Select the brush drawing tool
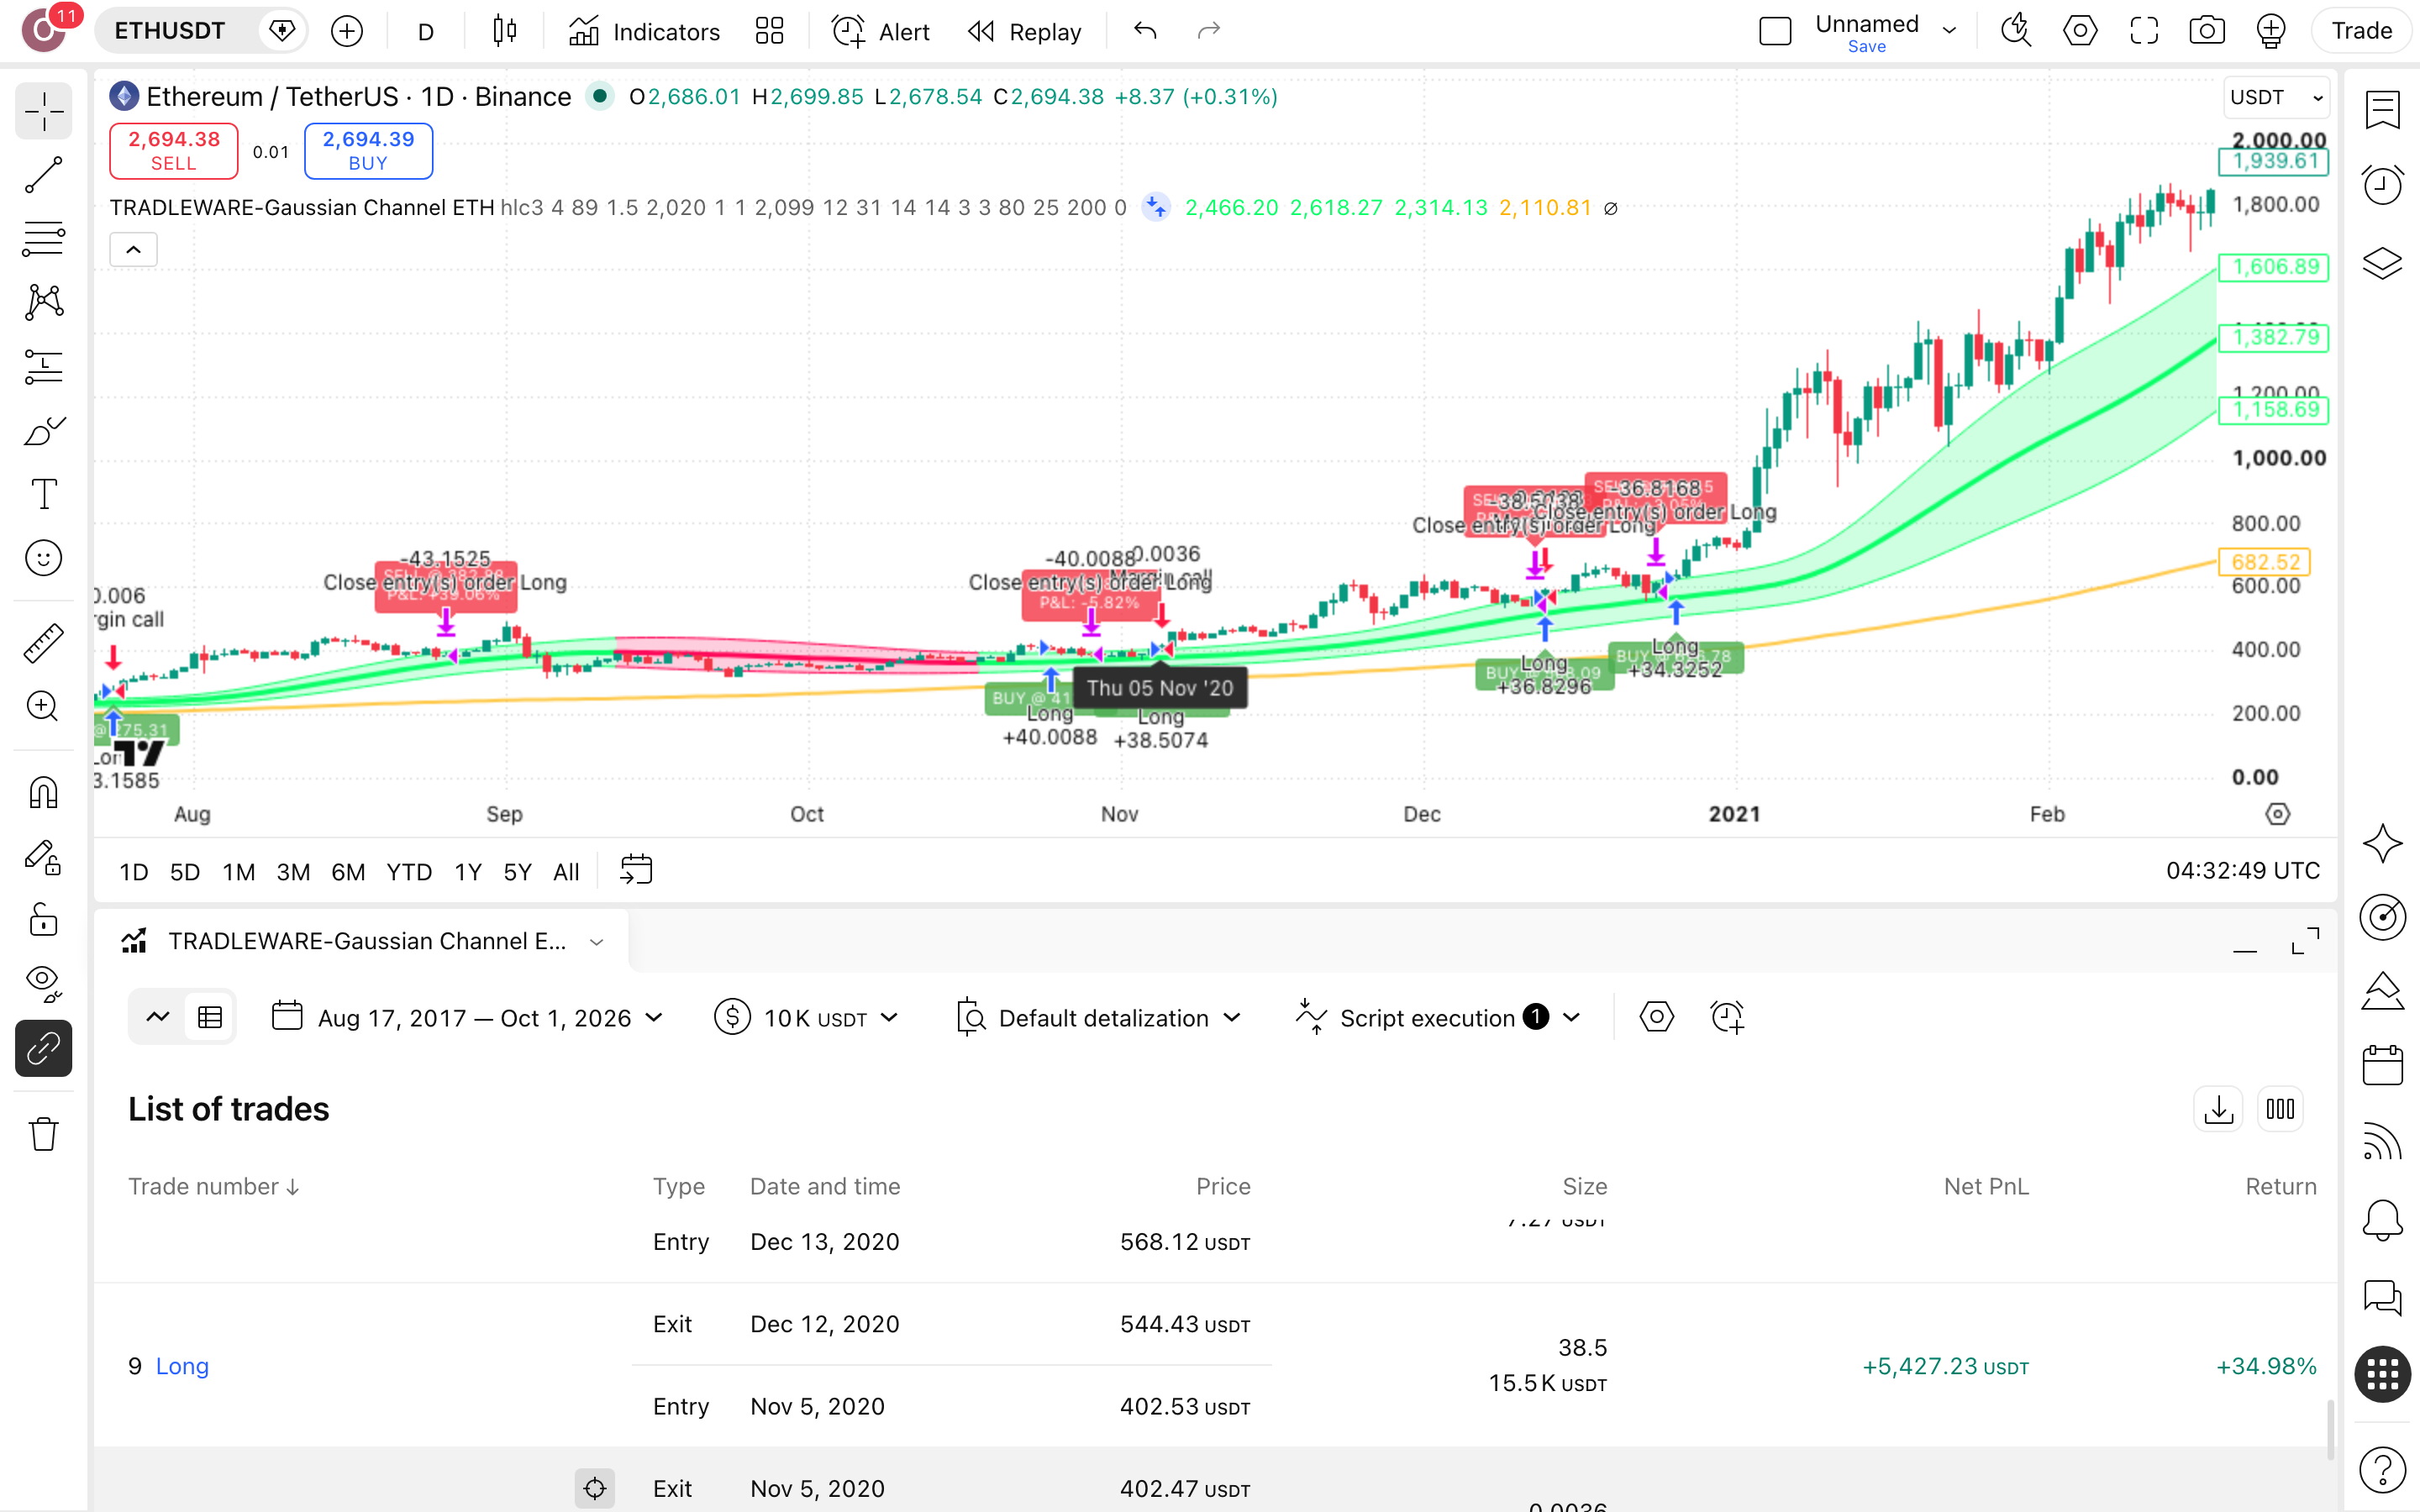Image resolution: width=2420 pixels, height=1512 pixels. (x=44, y=431)
